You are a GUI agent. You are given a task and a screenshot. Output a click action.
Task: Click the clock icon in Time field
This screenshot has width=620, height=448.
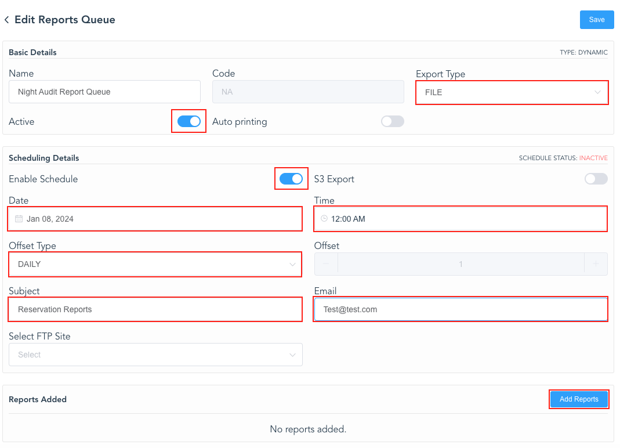pyautogui.click(x=324, y=219)
